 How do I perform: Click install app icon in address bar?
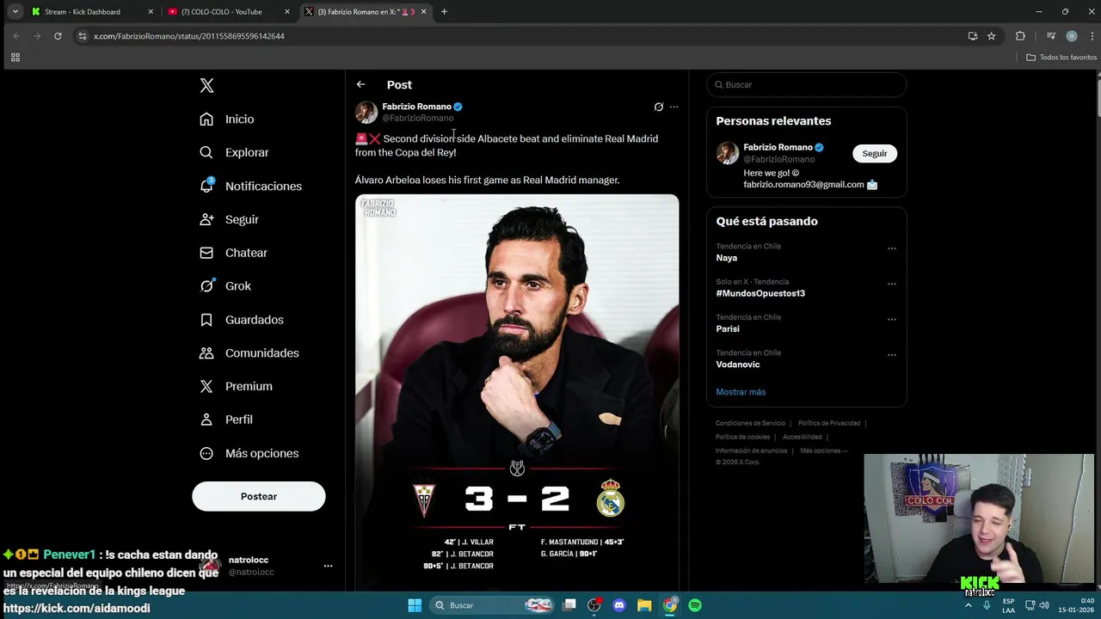click(x=973, y=36)
